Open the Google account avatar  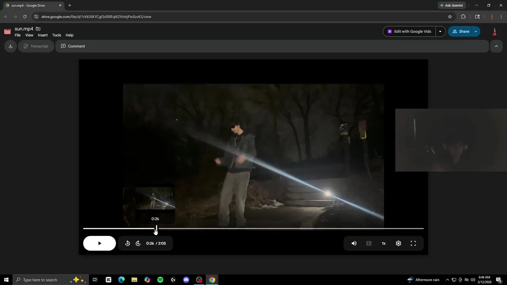click(494, 32)
